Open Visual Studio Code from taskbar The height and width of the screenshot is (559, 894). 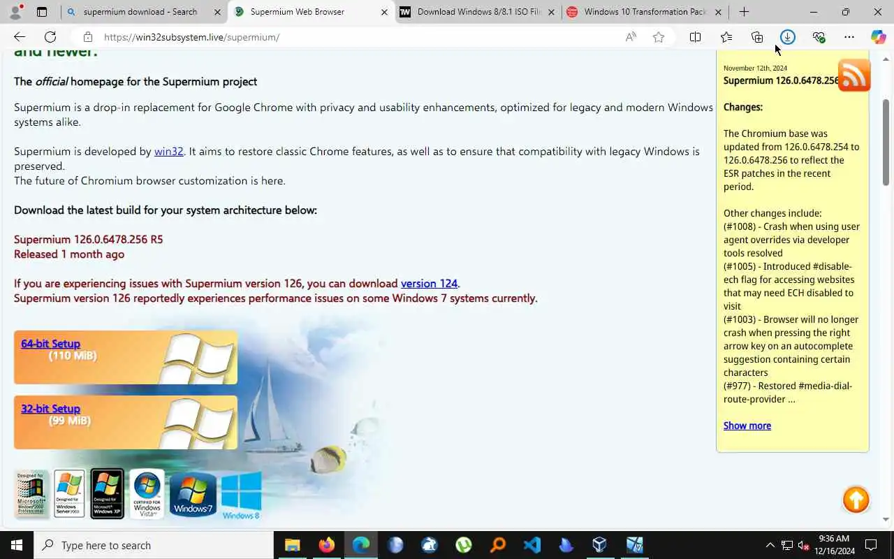pos(532,545)
